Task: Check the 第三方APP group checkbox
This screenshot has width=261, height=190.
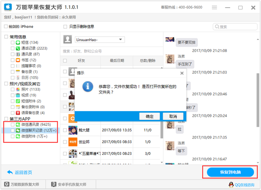Action: [6, 119]
